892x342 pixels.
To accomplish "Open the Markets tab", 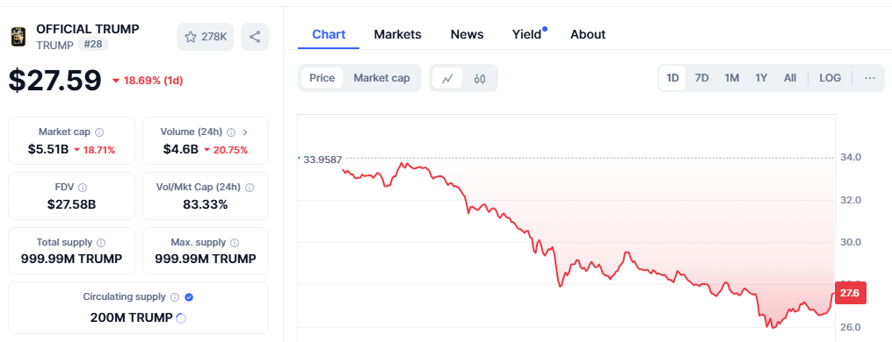I will [x=397, y=34].
